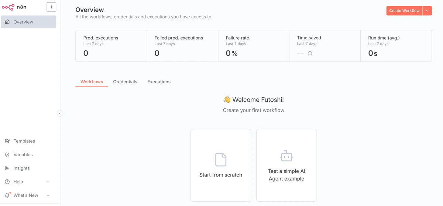The image size is (443, 206).
Task: Click the What's New bell icon
Action: (7, 195)
